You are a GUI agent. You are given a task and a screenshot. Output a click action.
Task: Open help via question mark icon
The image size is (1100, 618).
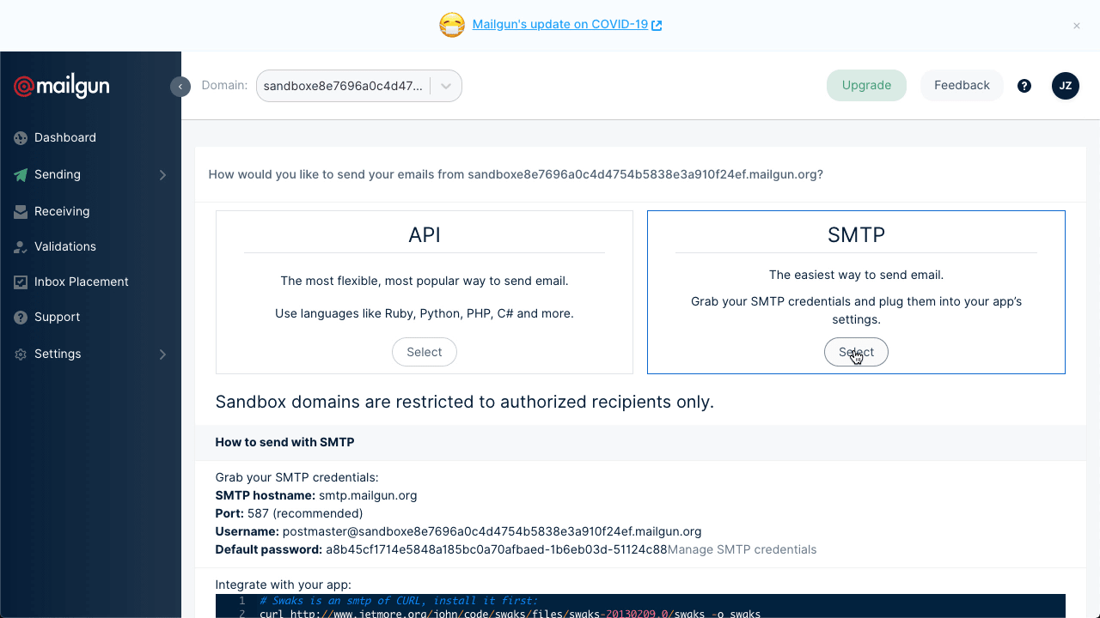(1024, 86)
